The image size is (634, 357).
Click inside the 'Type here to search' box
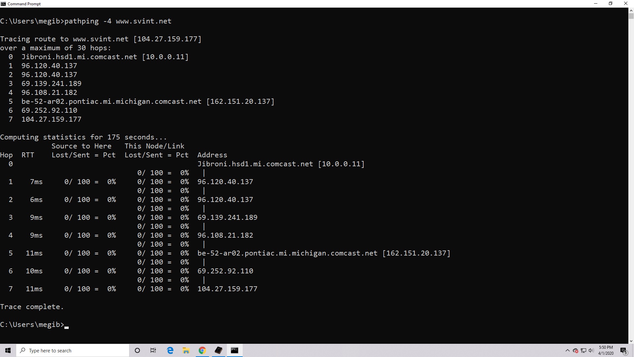pos(73,350)
